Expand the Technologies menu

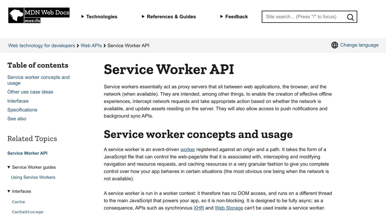tap(99, 16)
